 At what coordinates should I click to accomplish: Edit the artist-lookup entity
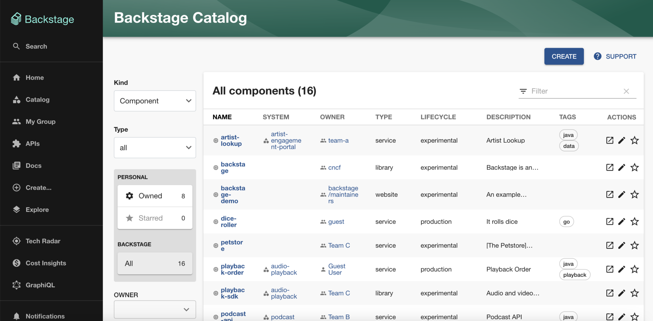point(622,140)
